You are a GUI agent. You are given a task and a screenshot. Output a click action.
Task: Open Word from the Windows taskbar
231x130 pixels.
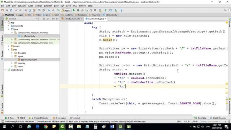pos(112,127)
